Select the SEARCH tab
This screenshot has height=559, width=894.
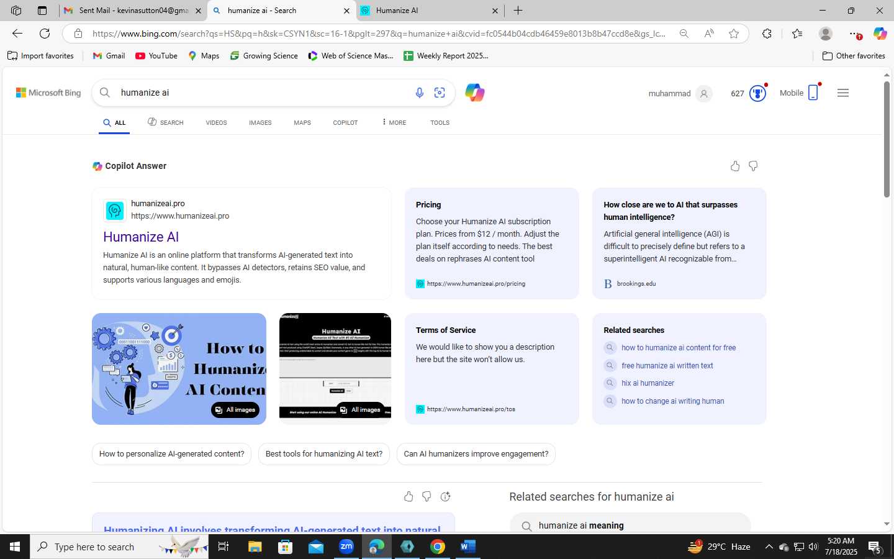coord(166,122)
